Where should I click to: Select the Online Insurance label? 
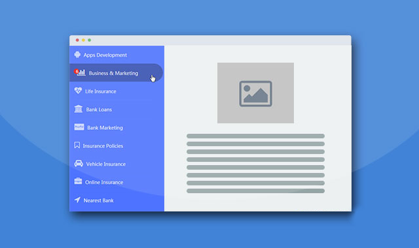(104, 183)
